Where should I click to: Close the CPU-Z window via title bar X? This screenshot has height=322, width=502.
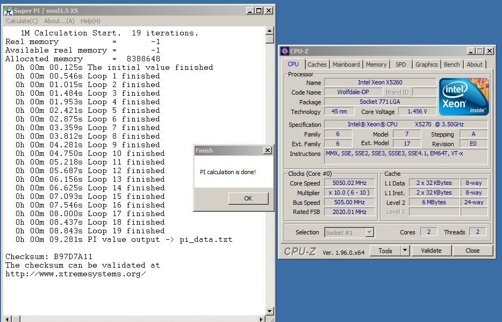click(x=490, y=51)
